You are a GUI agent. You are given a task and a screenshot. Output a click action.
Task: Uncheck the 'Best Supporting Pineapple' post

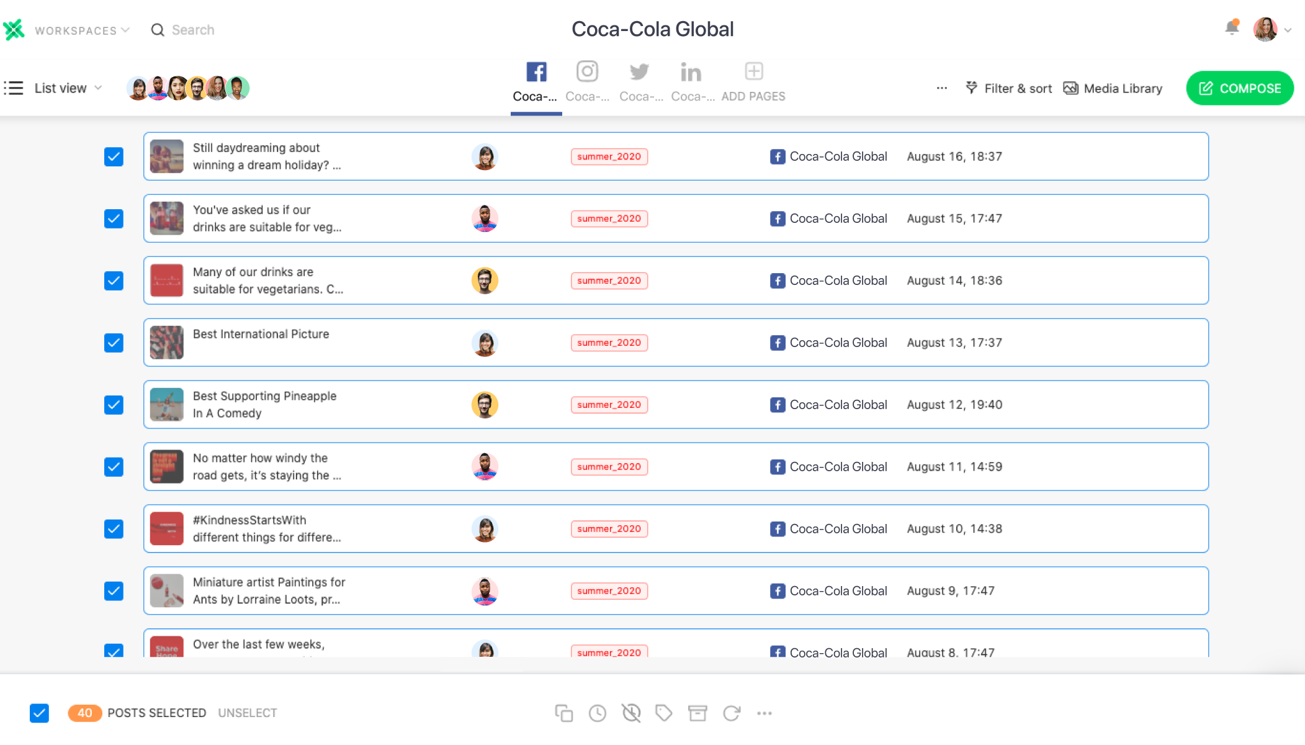click(x=114, y=405)
